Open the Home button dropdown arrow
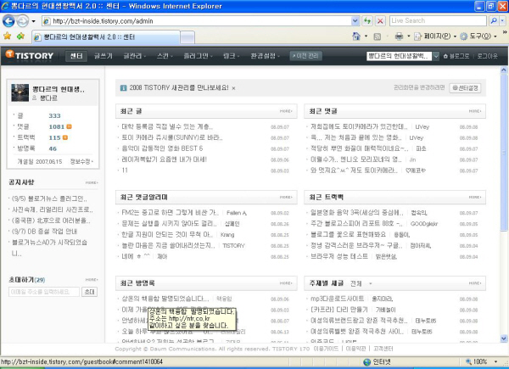The height and width of the screenshot is (369, 509). [366, 36]
